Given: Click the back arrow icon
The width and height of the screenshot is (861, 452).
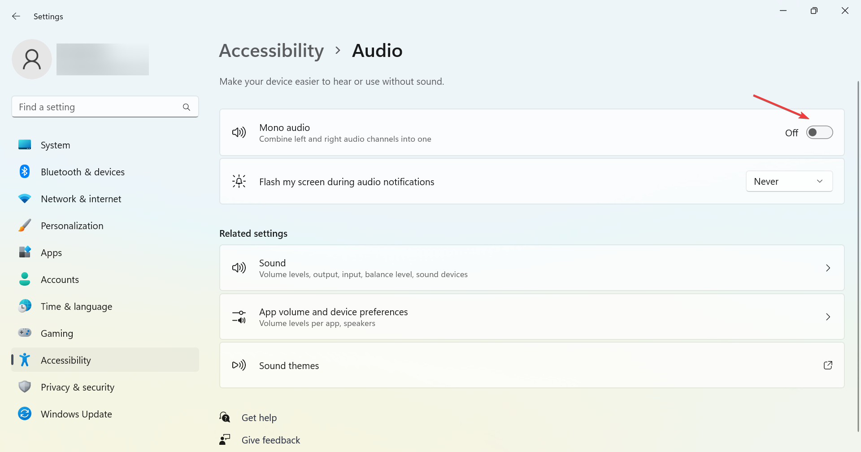Looking at the screenshot, I should click(16, 16).
